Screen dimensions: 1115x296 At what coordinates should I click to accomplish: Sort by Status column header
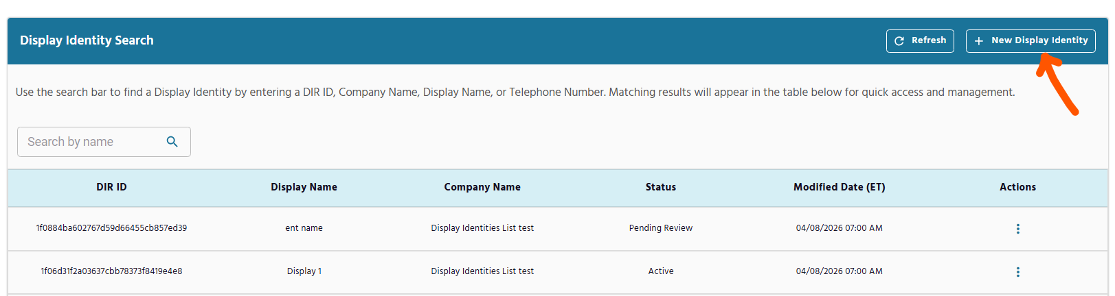click(x=661, y=187)
